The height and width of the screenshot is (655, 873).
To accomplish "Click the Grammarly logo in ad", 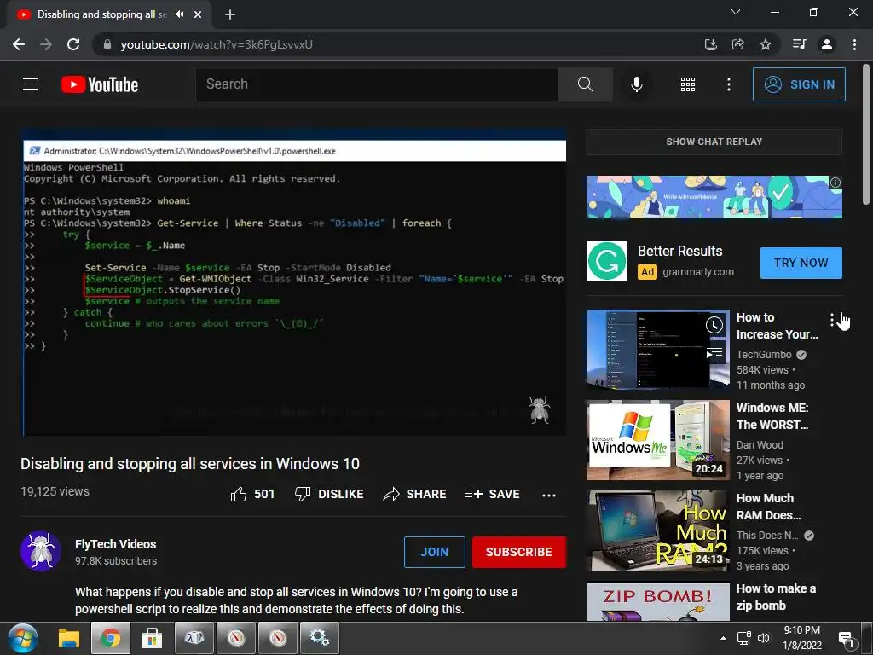I will 607,261.
